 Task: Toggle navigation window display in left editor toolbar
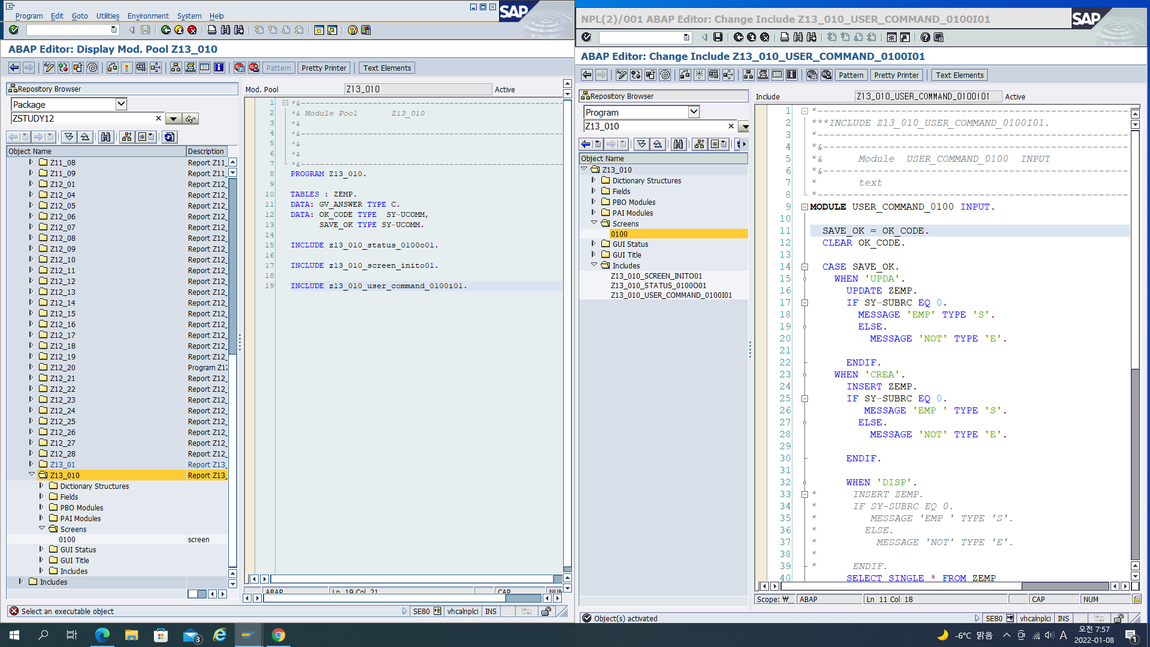[190, 68]
